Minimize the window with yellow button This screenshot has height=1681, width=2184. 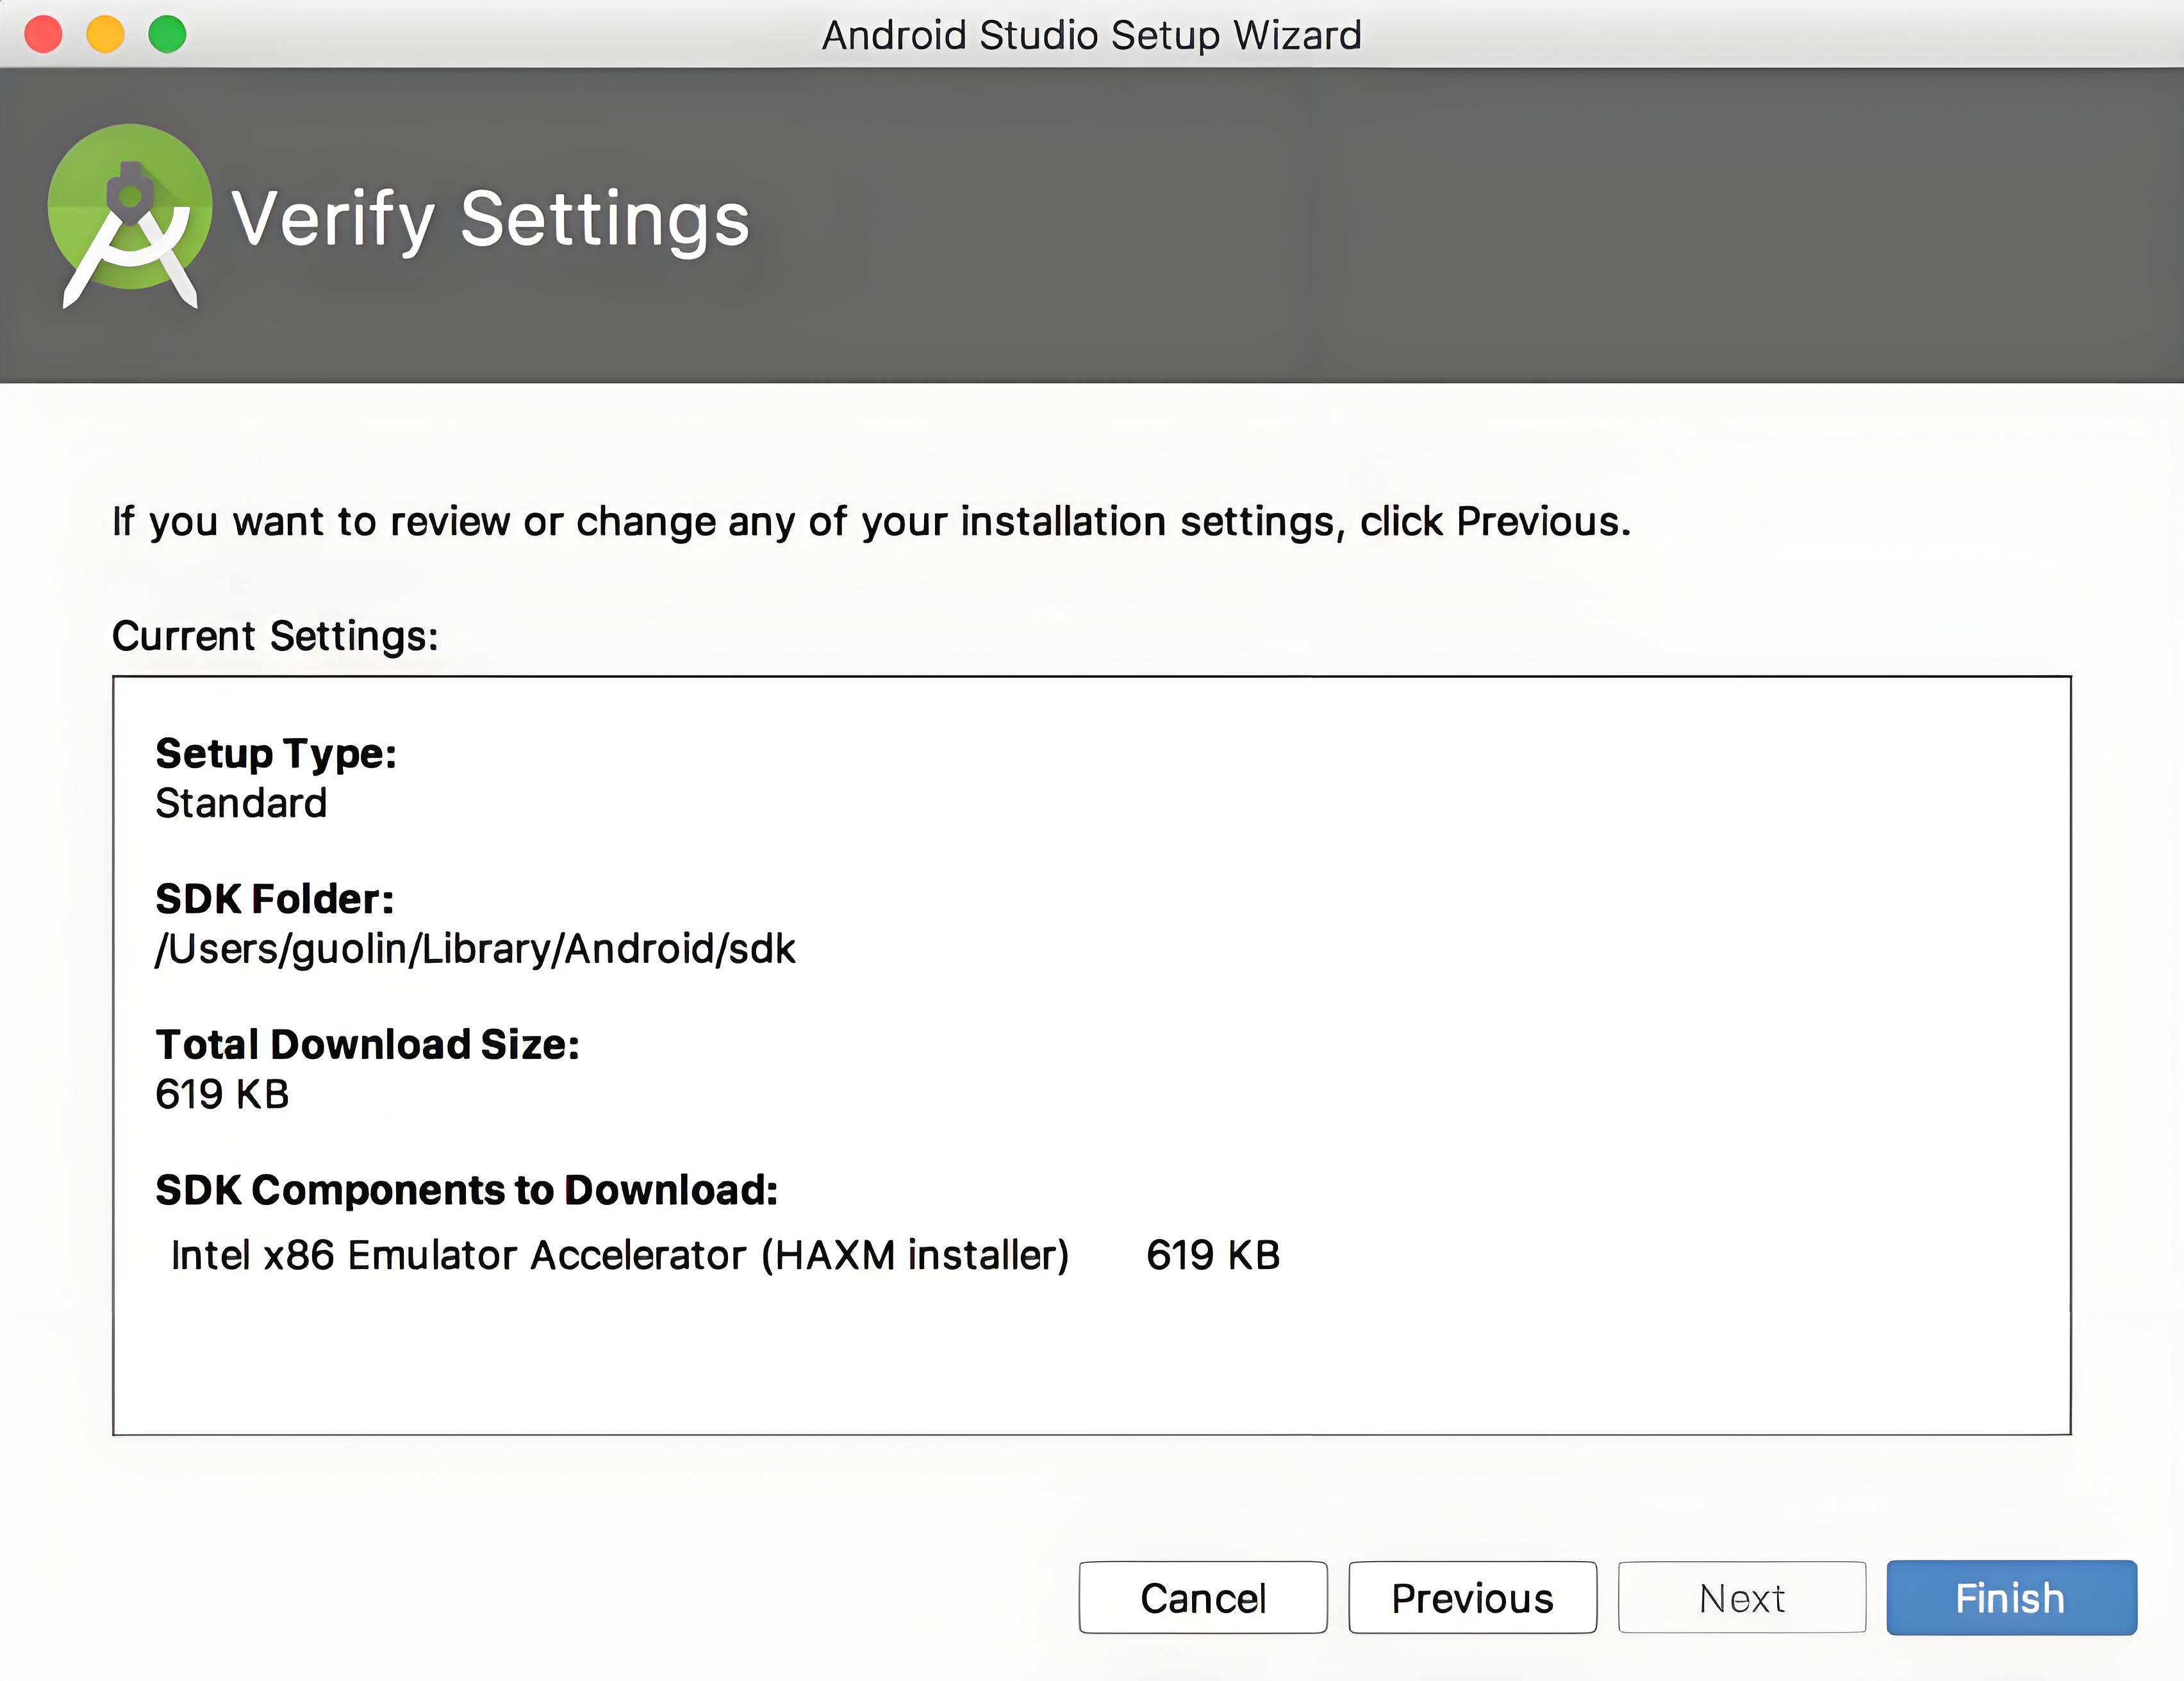click(105, 34)
